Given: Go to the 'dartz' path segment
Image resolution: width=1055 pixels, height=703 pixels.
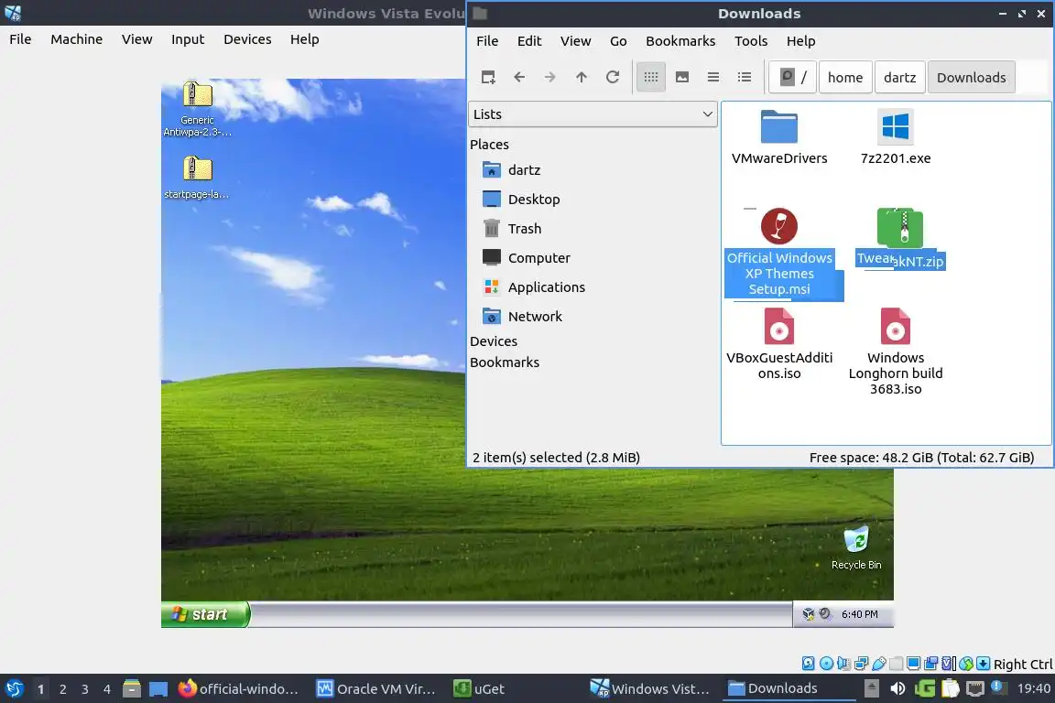Looking at the screenshot, I should [x=899, y=78].
